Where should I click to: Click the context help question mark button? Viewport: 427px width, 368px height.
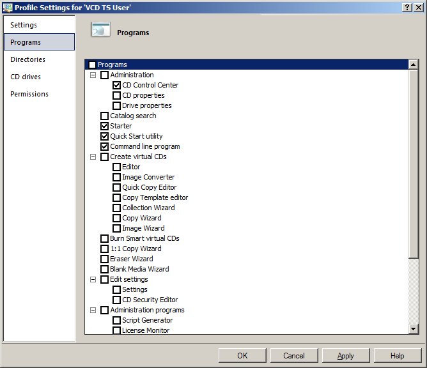pyautogui.click(x=407, y=7)
